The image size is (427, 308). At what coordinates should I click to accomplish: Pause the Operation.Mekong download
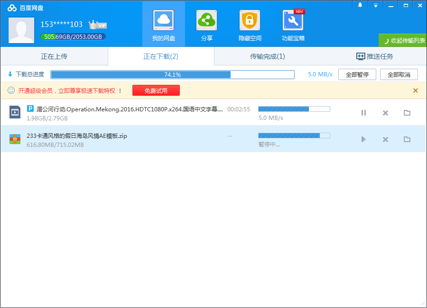pos(363,113)
